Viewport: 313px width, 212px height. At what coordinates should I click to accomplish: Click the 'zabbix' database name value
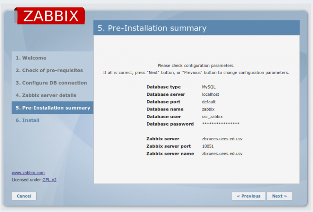coord(208,109)
